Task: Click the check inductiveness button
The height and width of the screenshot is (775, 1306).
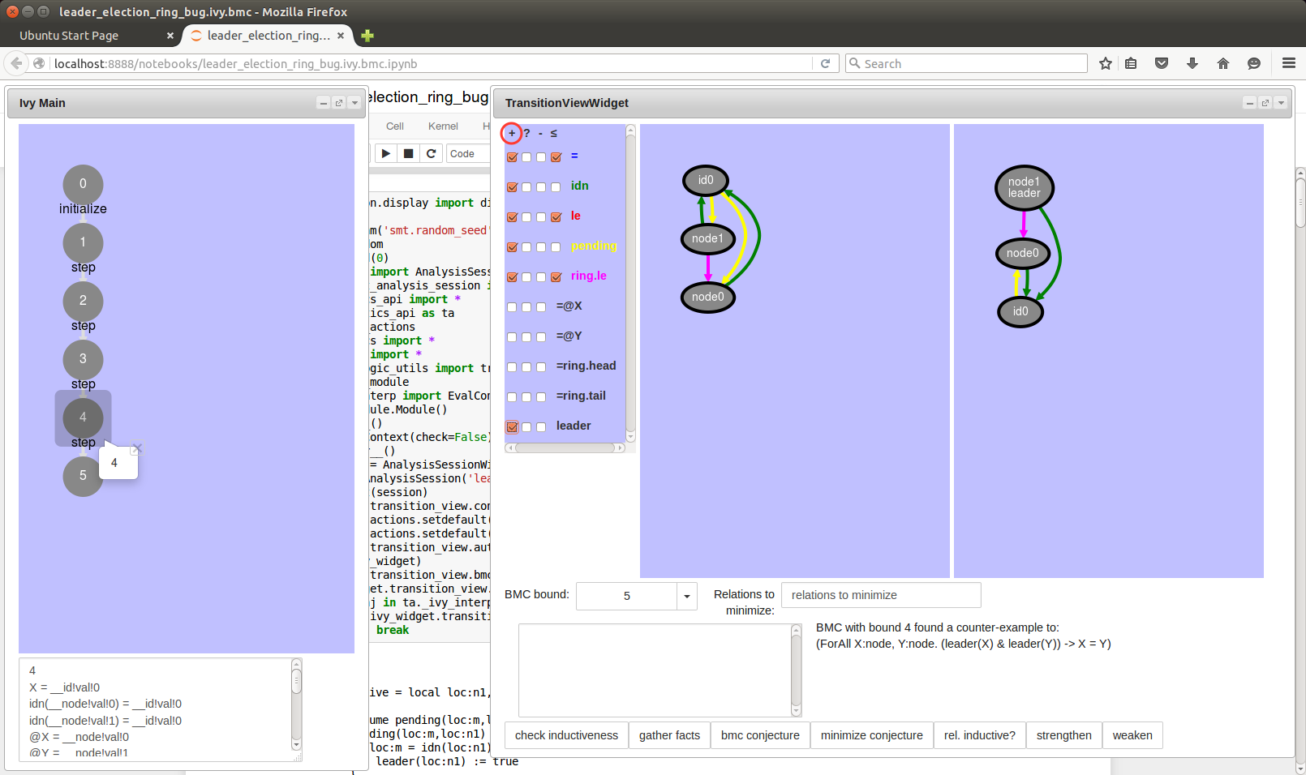Action: coord(566,735)
